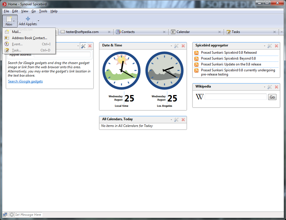
Task: Switch to the tester@softpedia.com tab
Action: tap(85, 32)
